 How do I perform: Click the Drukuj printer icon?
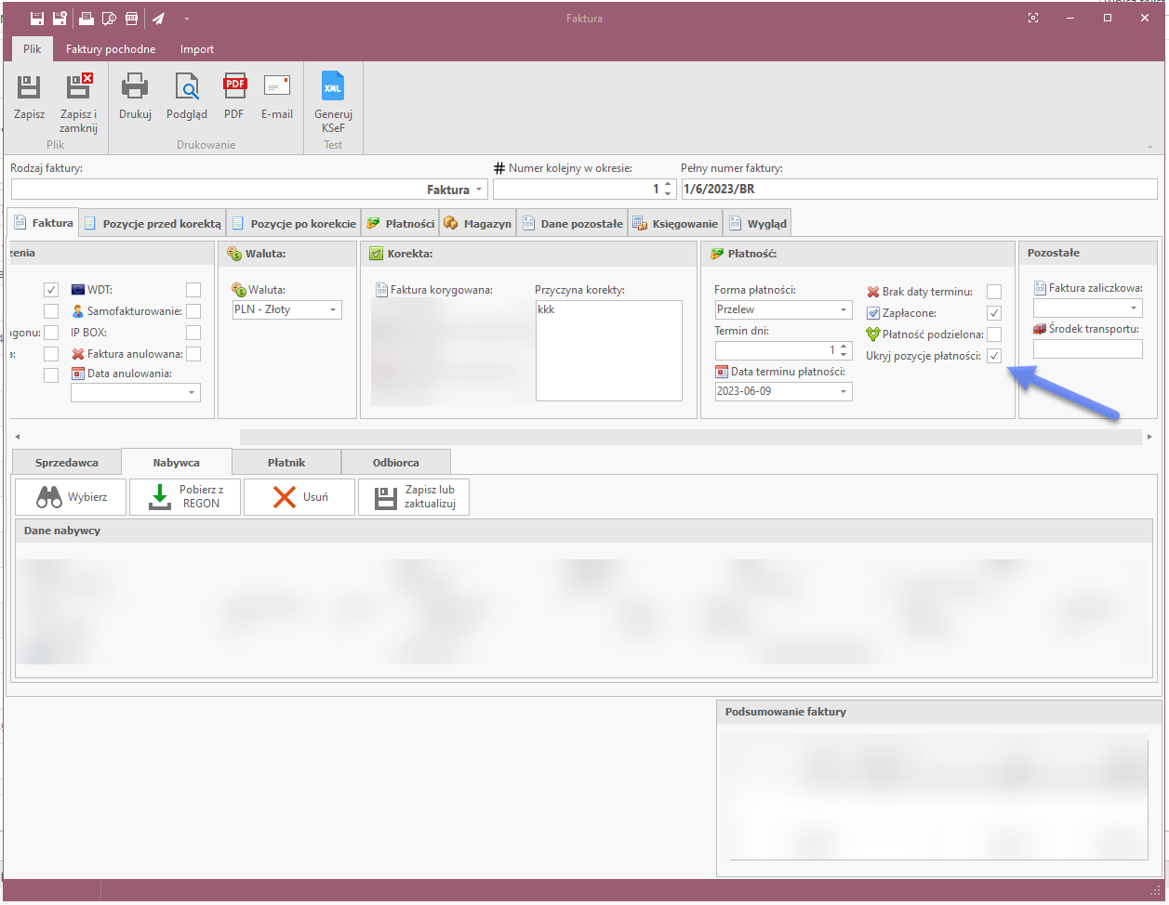(x=135, y=88)
